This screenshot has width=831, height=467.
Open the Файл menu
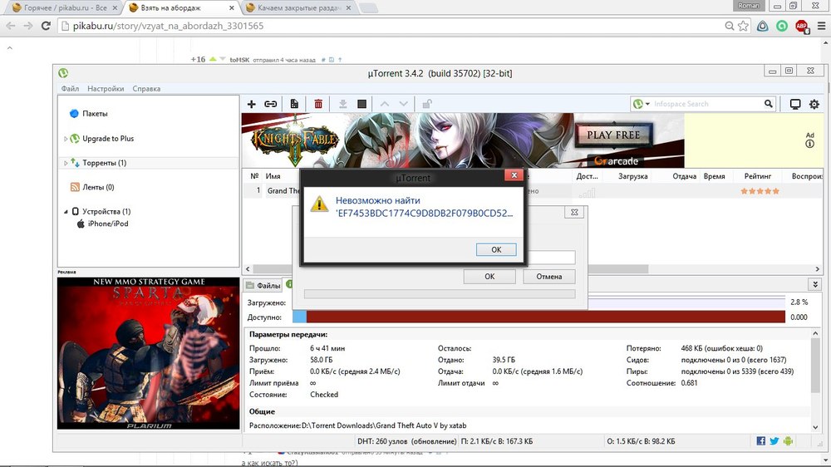[x=70, y=89]
